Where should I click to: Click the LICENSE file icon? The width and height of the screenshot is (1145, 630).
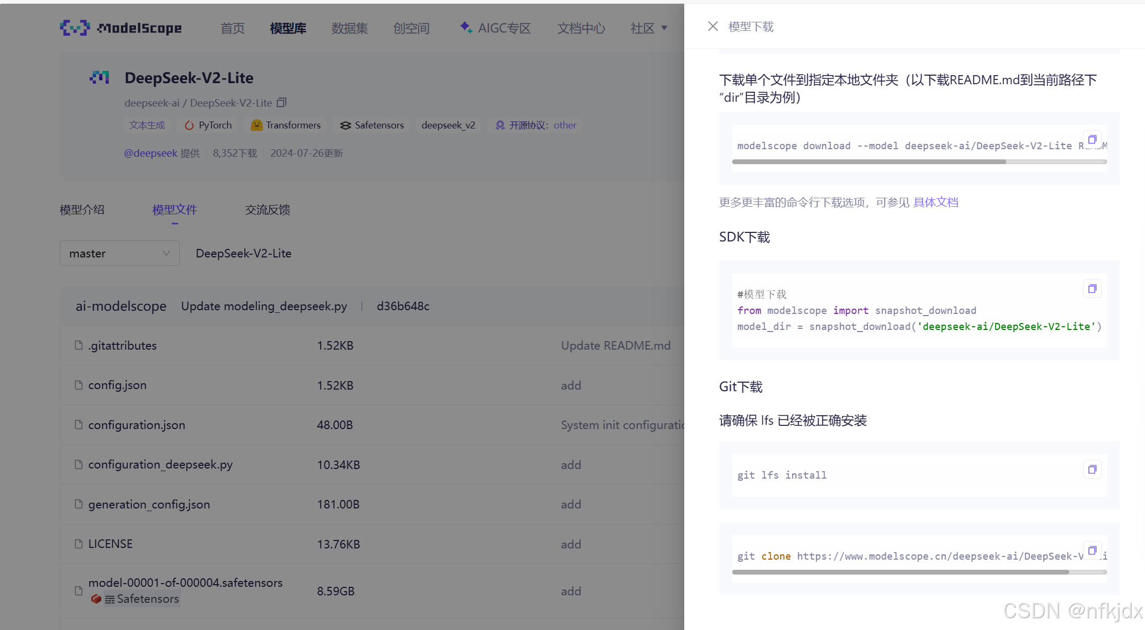[79, 544]
